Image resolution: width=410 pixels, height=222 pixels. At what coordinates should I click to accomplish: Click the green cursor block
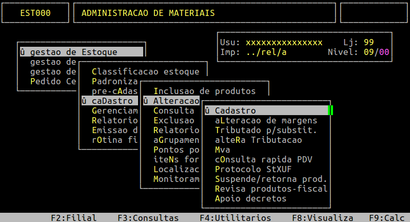point(331,110)
